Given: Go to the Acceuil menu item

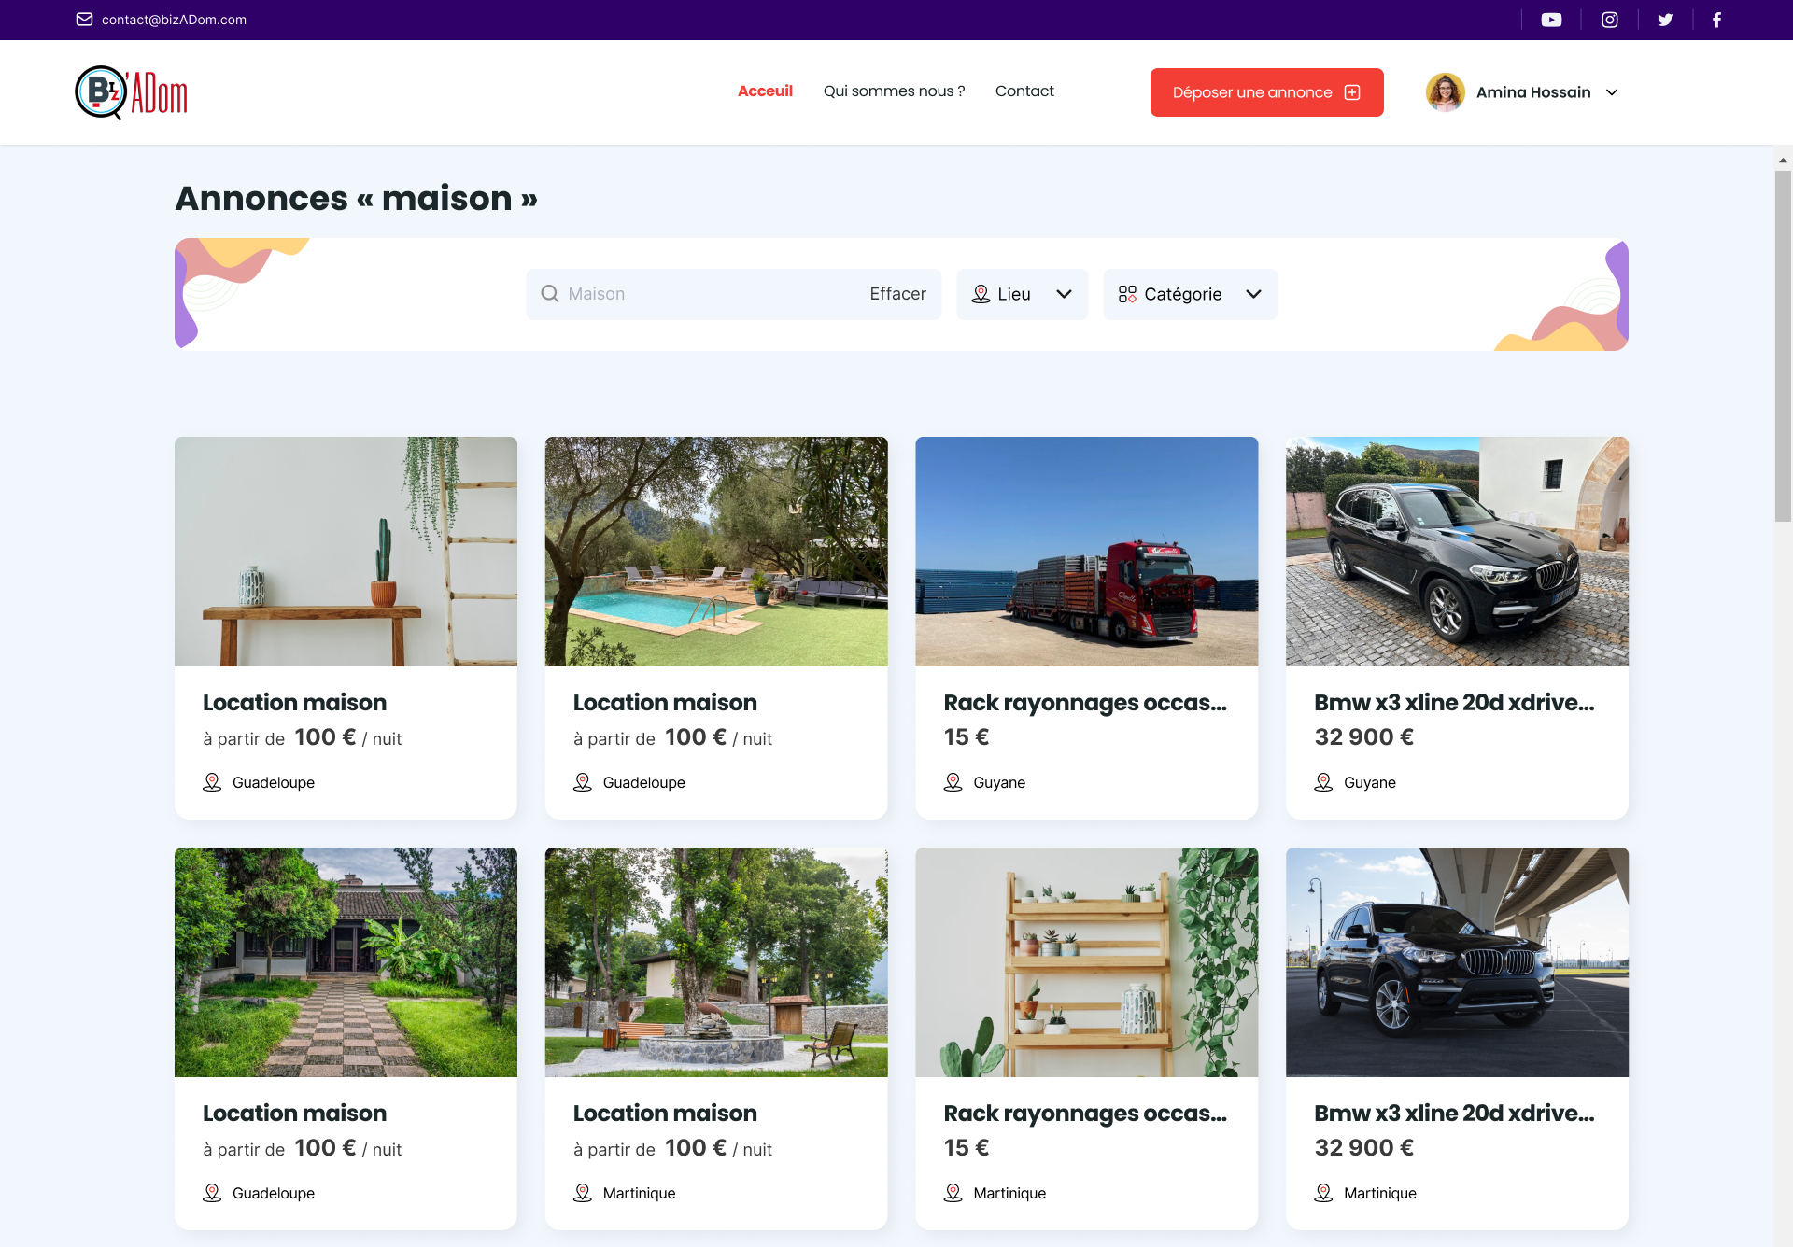Looking at the screenshot, I should pyautogui.click(x=765, y=91).
